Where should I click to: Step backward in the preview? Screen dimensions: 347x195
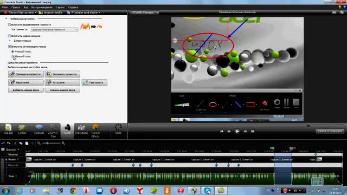coord(229,131)
